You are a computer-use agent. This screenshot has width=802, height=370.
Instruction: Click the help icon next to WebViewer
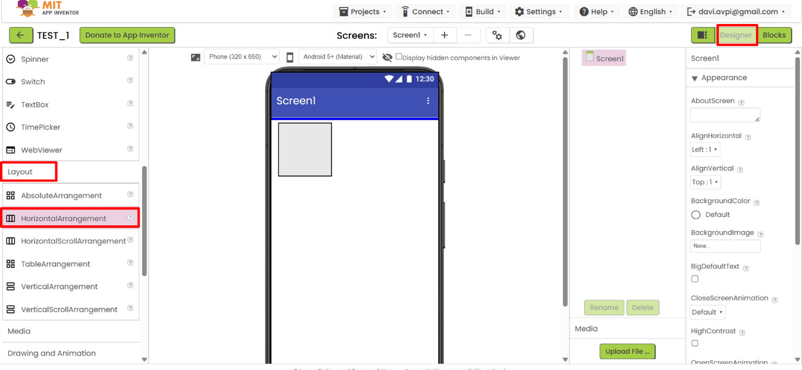click(130, 149)
